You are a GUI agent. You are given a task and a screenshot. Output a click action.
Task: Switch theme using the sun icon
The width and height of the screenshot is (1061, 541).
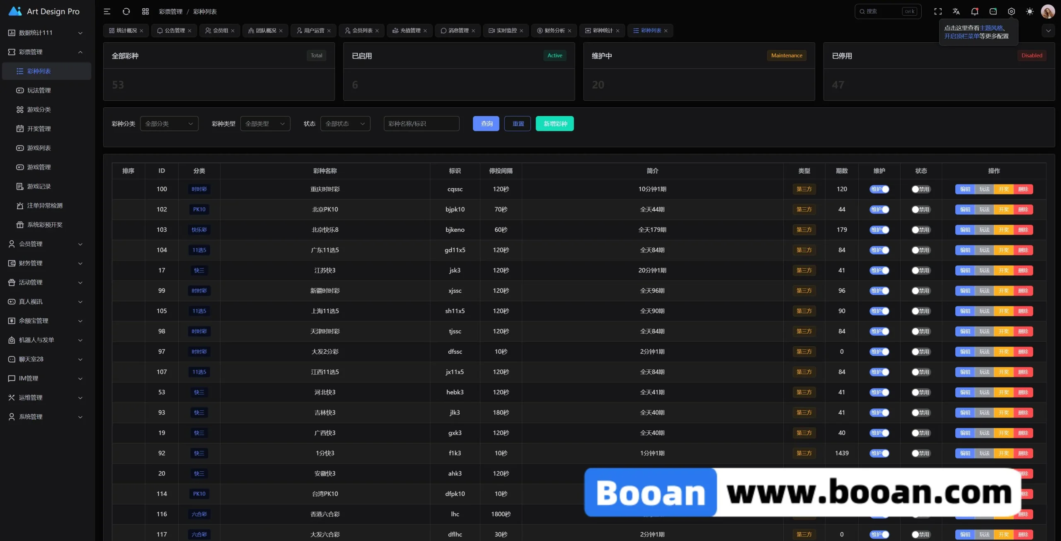tap(1030, 12)
